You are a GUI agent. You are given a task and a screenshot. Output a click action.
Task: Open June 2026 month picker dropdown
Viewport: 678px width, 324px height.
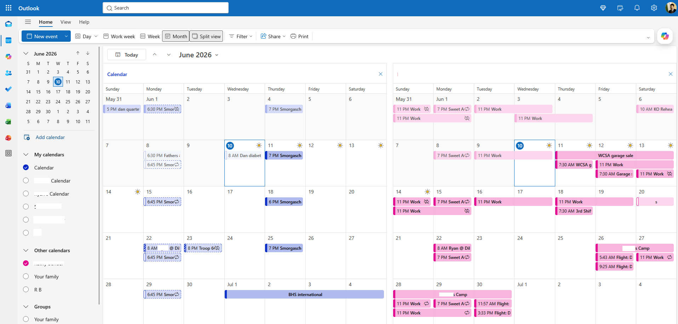pyautogui.click(x=199, y=55)
